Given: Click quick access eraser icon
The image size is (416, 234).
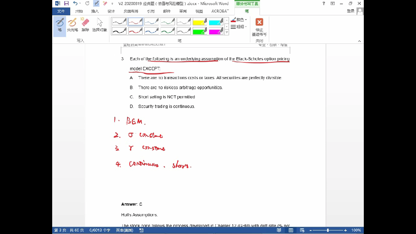Looking at the screenshot, I should (105, 3).
